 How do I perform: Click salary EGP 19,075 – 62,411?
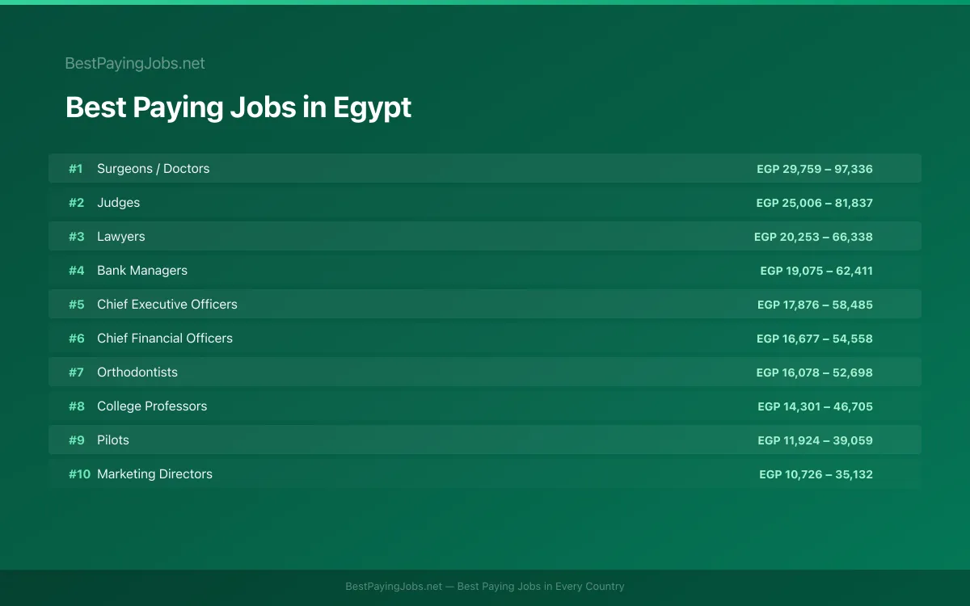[816, 271]
